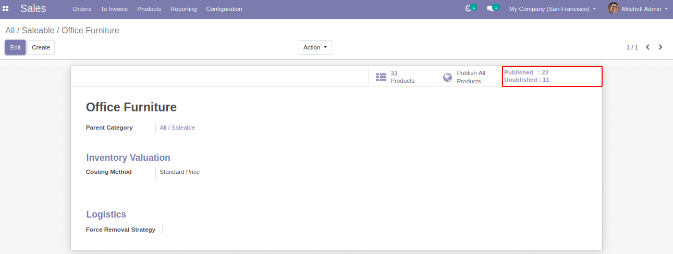
Task: Click the Parent Category label
Action: (109, 128)
